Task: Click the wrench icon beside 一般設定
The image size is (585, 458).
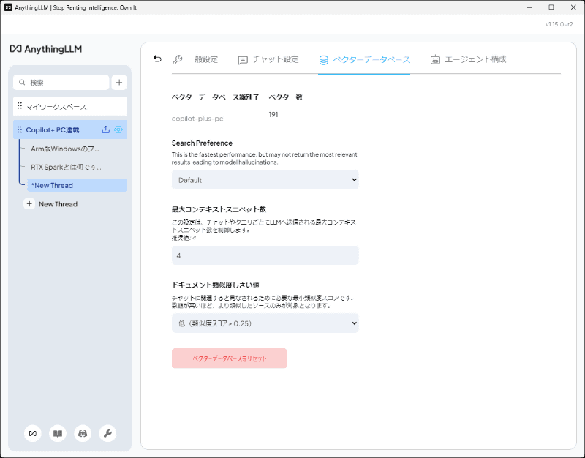Action: pyautogui.click(x=177, y=60)
